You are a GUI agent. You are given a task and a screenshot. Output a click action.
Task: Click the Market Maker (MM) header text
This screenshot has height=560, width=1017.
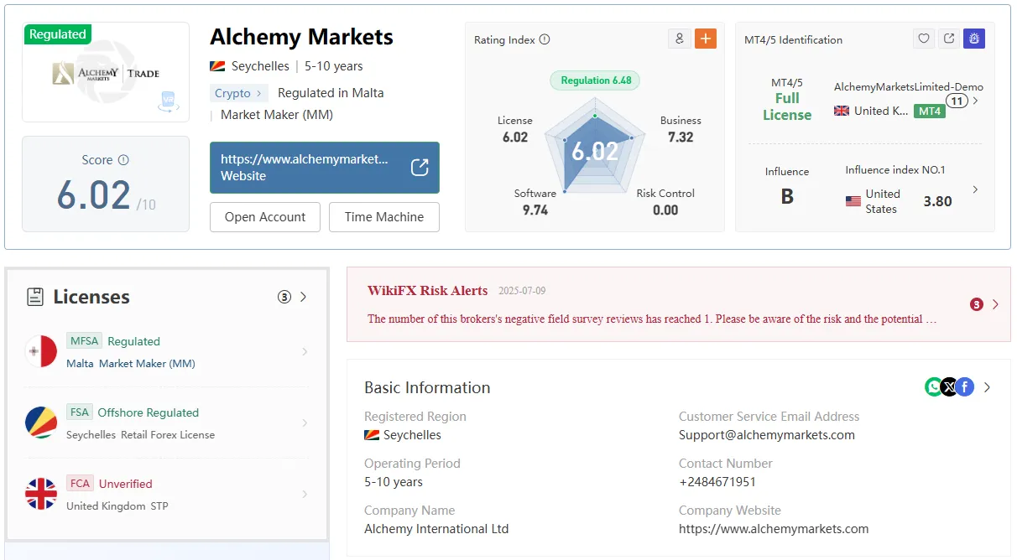(x=277, y=115)
